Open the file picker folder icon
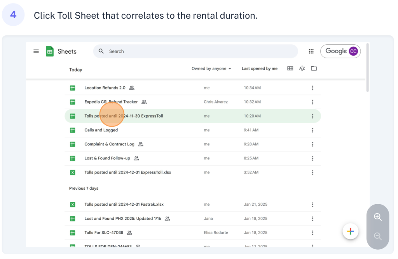The image size is (398, 259). pos(314,68)
